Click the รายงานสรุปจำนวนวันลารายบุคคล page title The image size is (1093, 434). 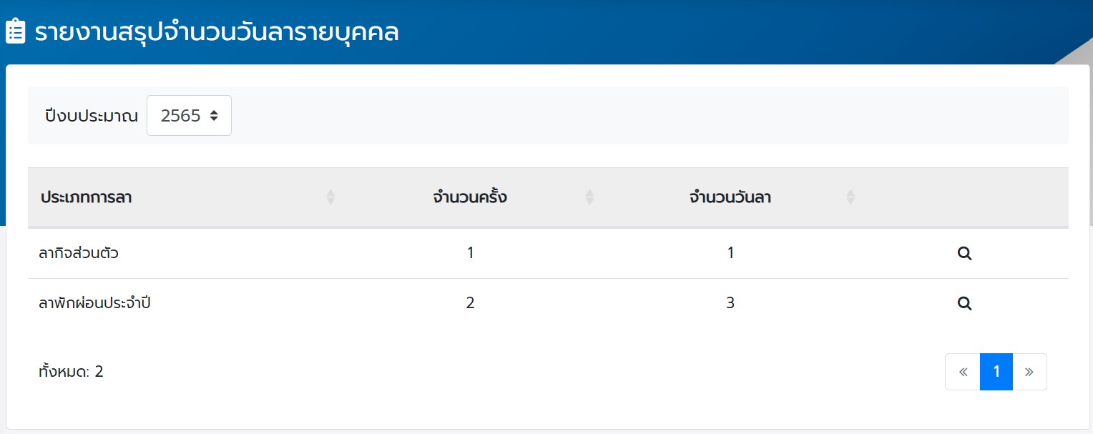(x=217, y=33)
